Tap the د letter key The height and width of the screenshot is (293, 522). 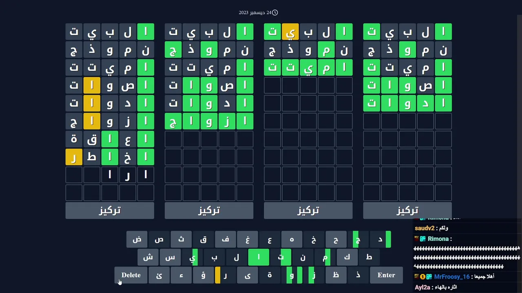pyautogui.click(x=380, y=239)
